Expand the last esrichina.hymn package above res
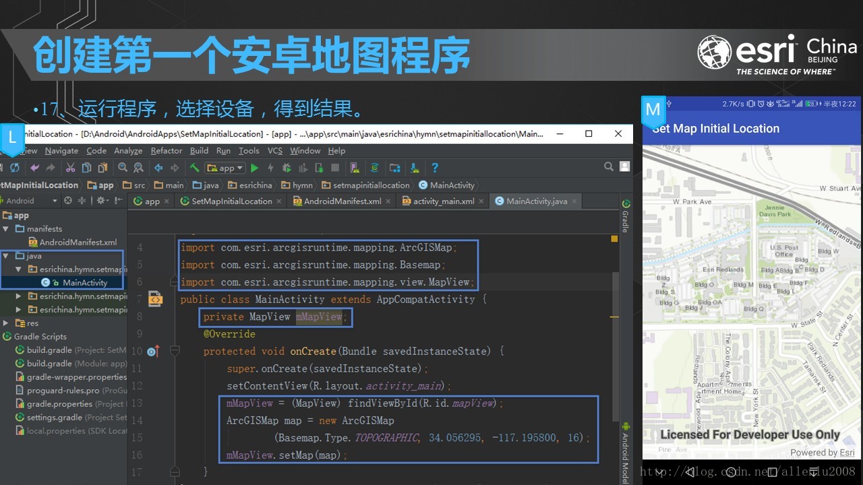 tap(19, 310)
